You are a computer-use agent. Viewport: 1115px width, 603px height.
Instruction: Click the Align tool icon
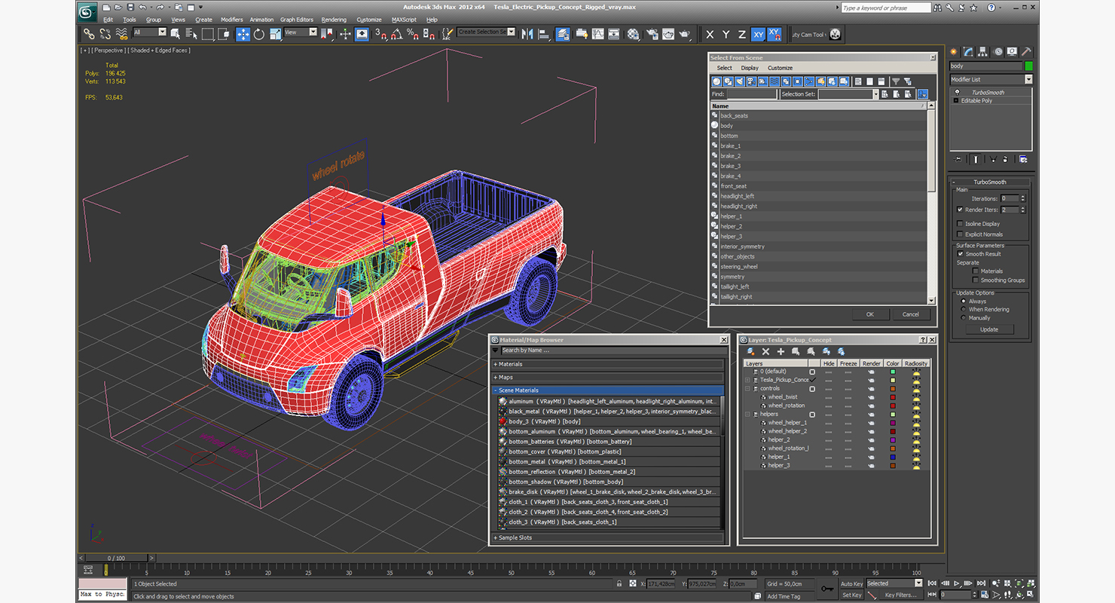pos(545,34)
